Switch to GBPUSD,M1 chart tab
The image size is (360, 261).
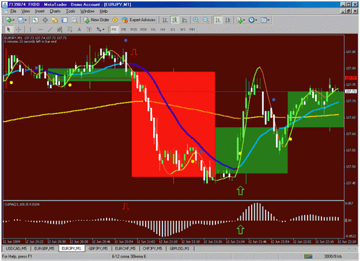tap(180, 248)
